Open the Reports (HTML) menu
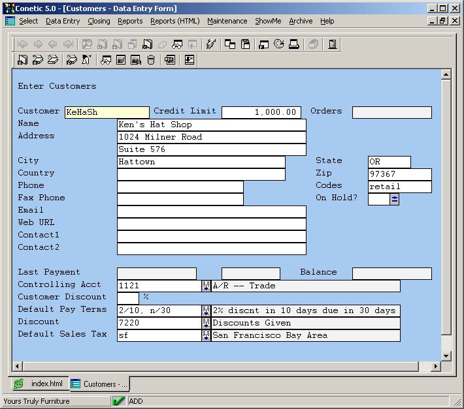The image size is (464, 409). (x=174, y=21)
